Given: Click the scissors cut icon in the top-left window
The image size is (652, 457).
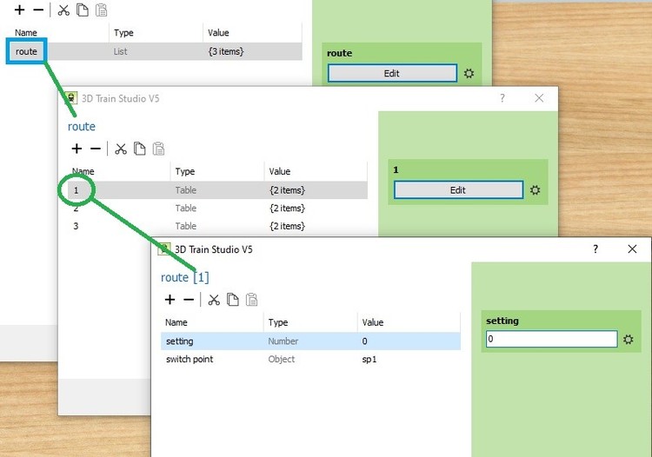Looking at the screenshot, I should (x=63, y=10).
